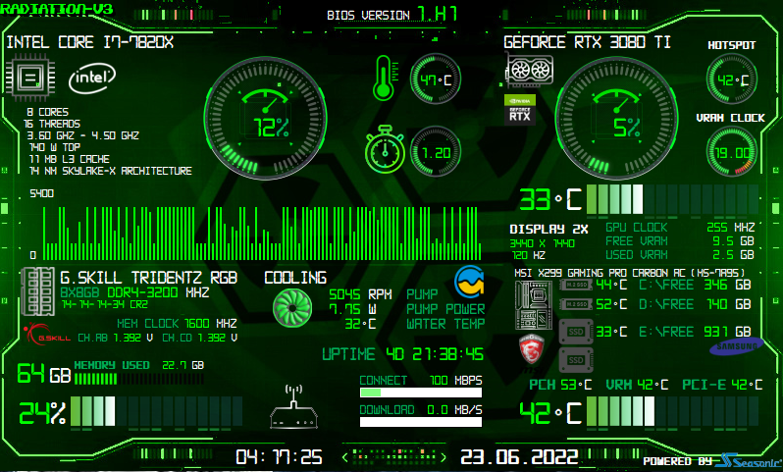Click the Uptime counter text
The width and height of the screenshot is (783, 472).
coord(402,354)
